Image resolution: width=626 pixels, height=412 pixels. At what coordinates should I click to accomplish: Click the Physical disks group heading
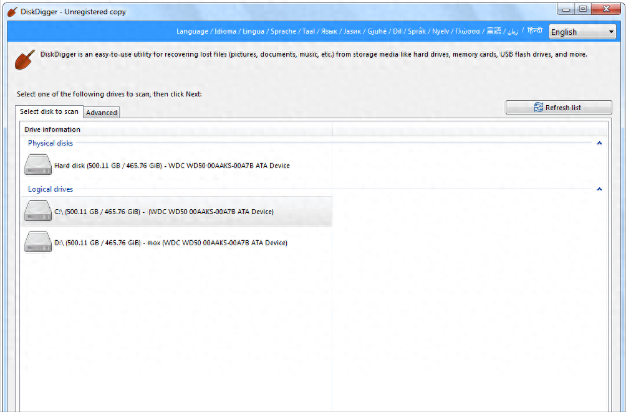pyautogui.click(x=51, y=143)
